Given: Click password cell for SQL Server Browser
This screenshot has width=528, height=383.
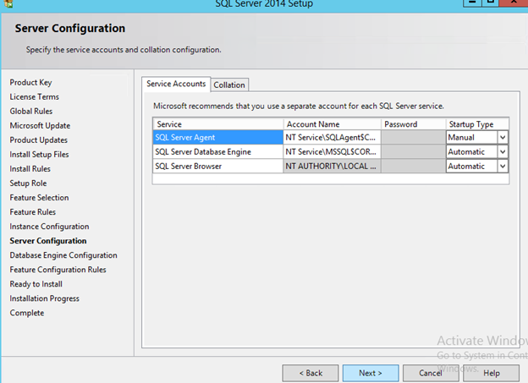Looking at the screenshot, I should (413, 167).
